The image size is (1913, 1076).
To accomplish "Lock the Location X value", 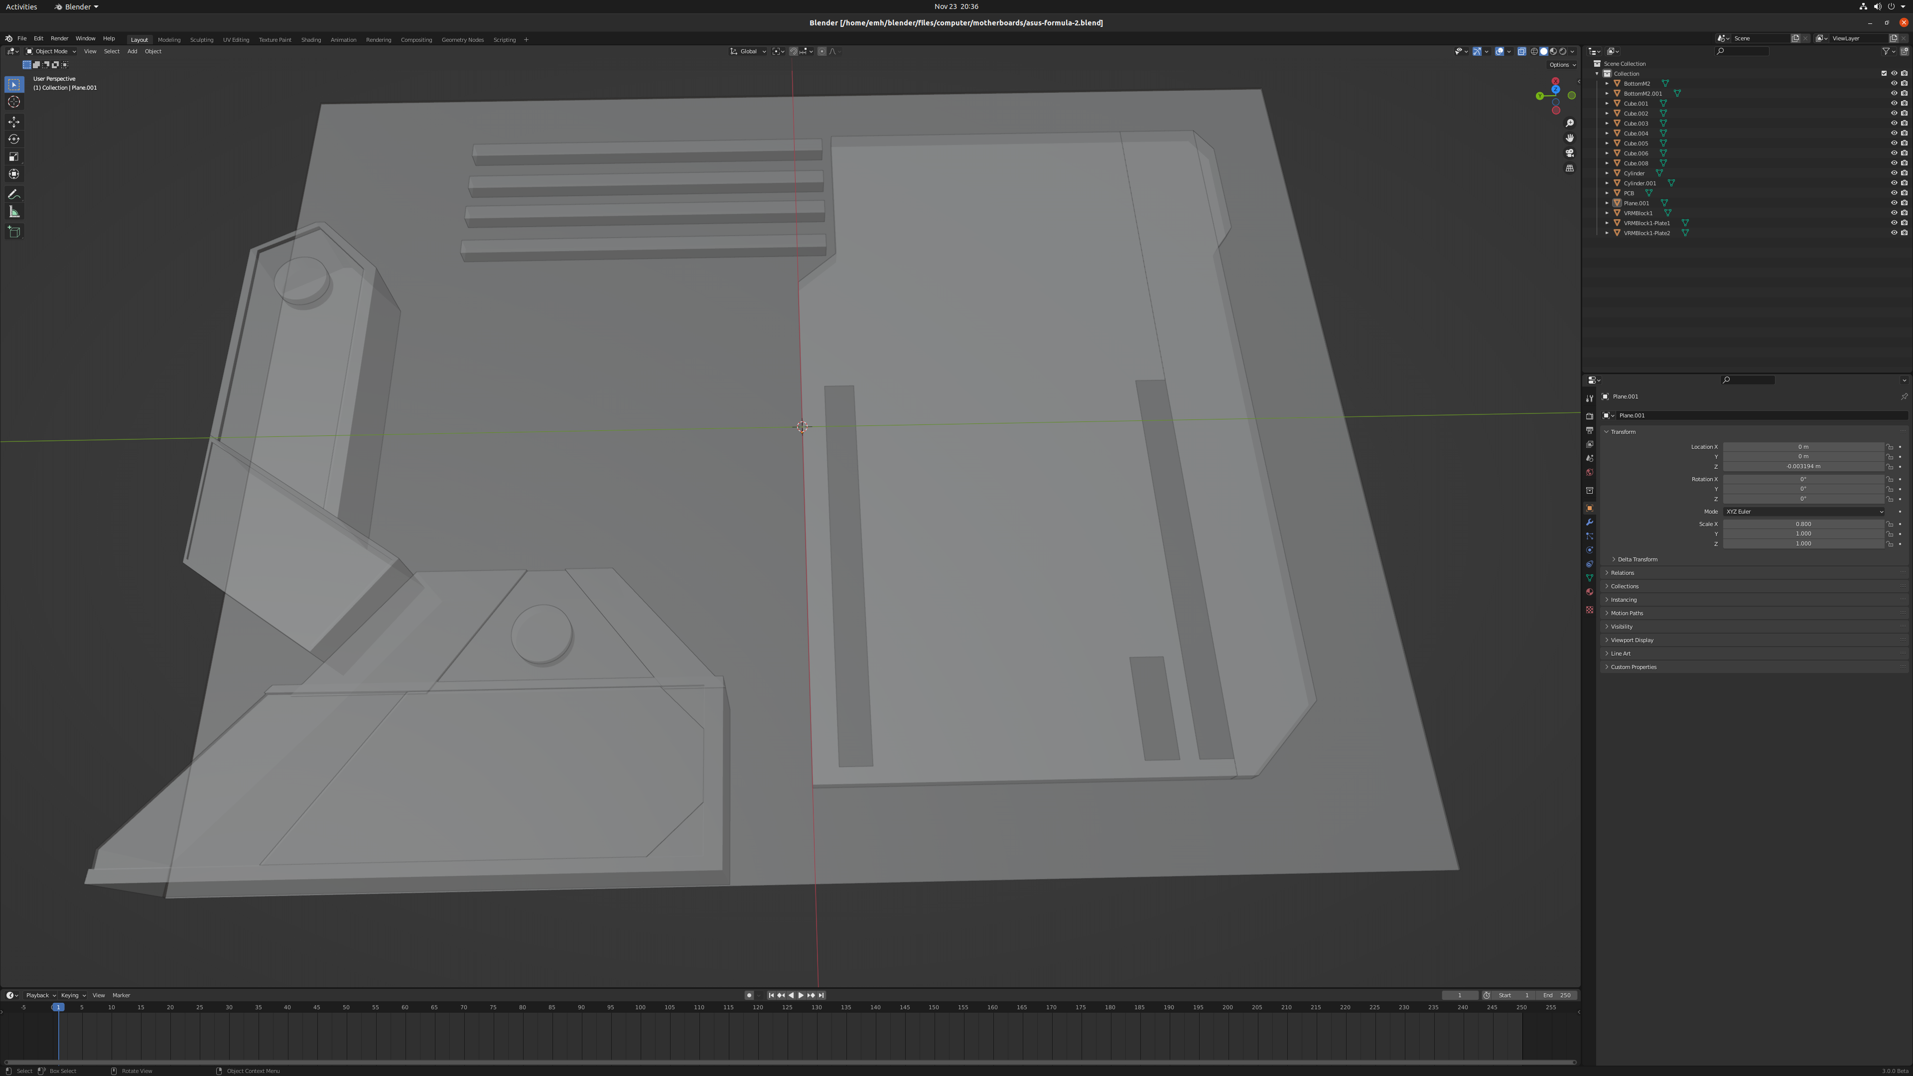I will [1890, 447].
